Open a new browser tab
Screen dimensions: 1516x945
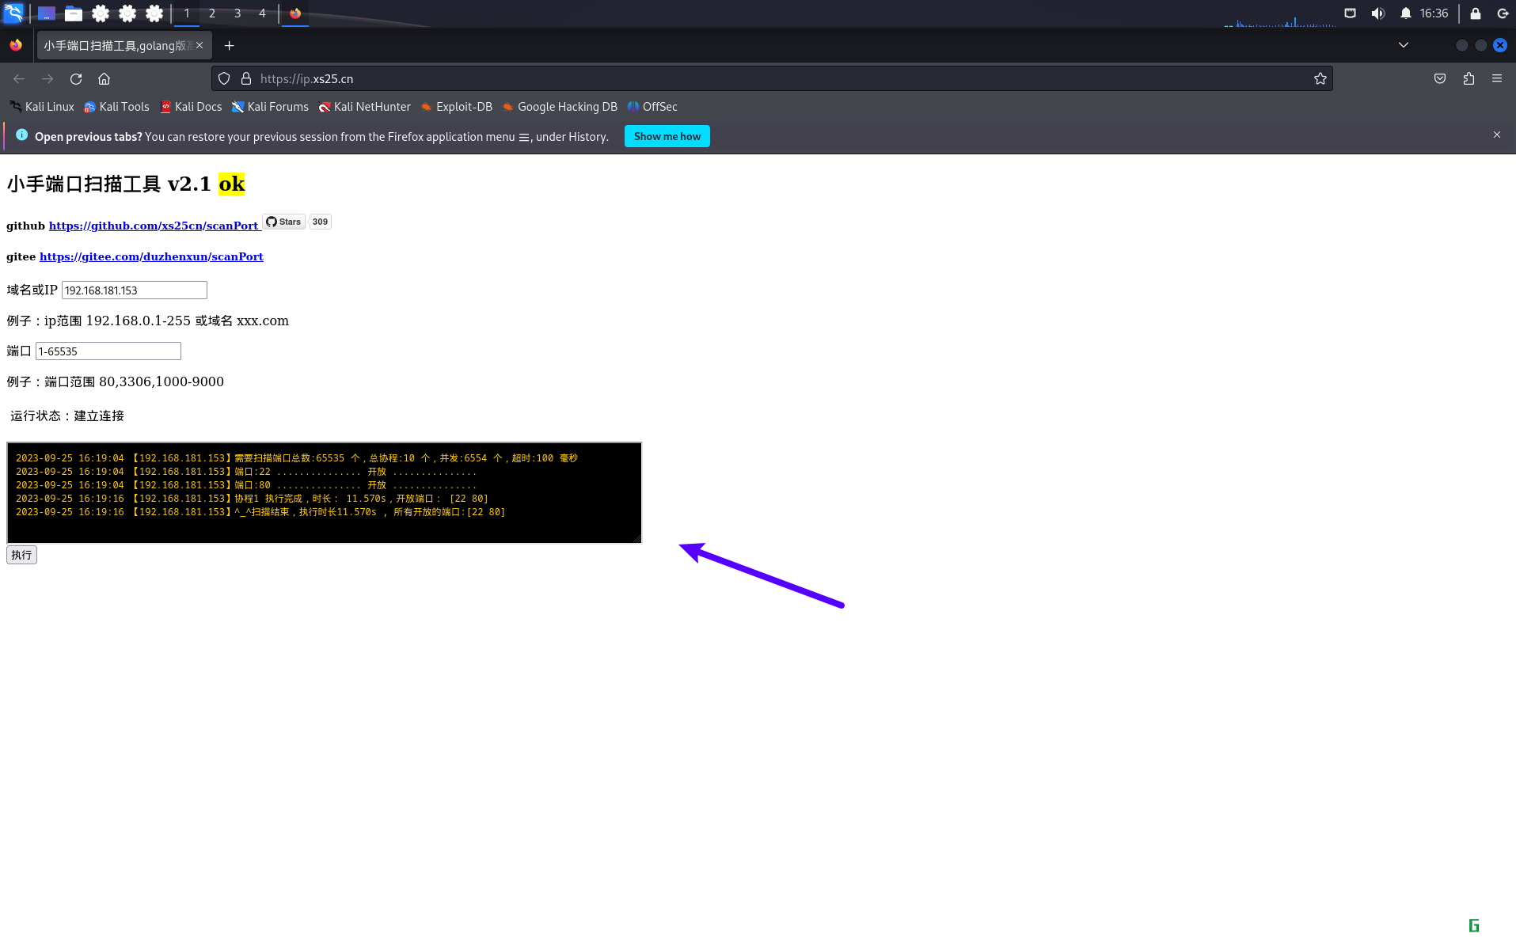[230, 46]
